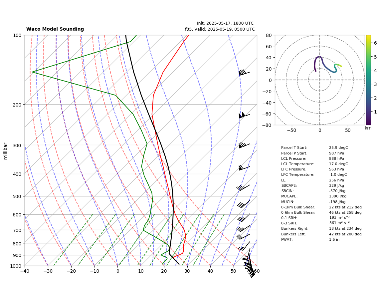Click the 'LCL Pressure:' label
This screenshot has width=380, height=281.
pos(293,158)
